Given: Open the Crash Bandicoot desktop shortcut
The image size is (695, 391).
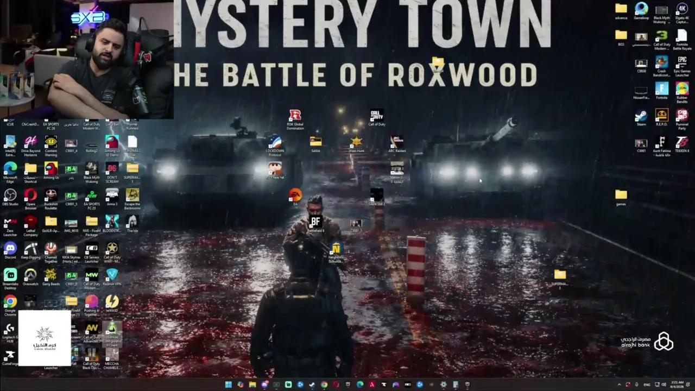Looking at the screenshot, I should point(661,65).
